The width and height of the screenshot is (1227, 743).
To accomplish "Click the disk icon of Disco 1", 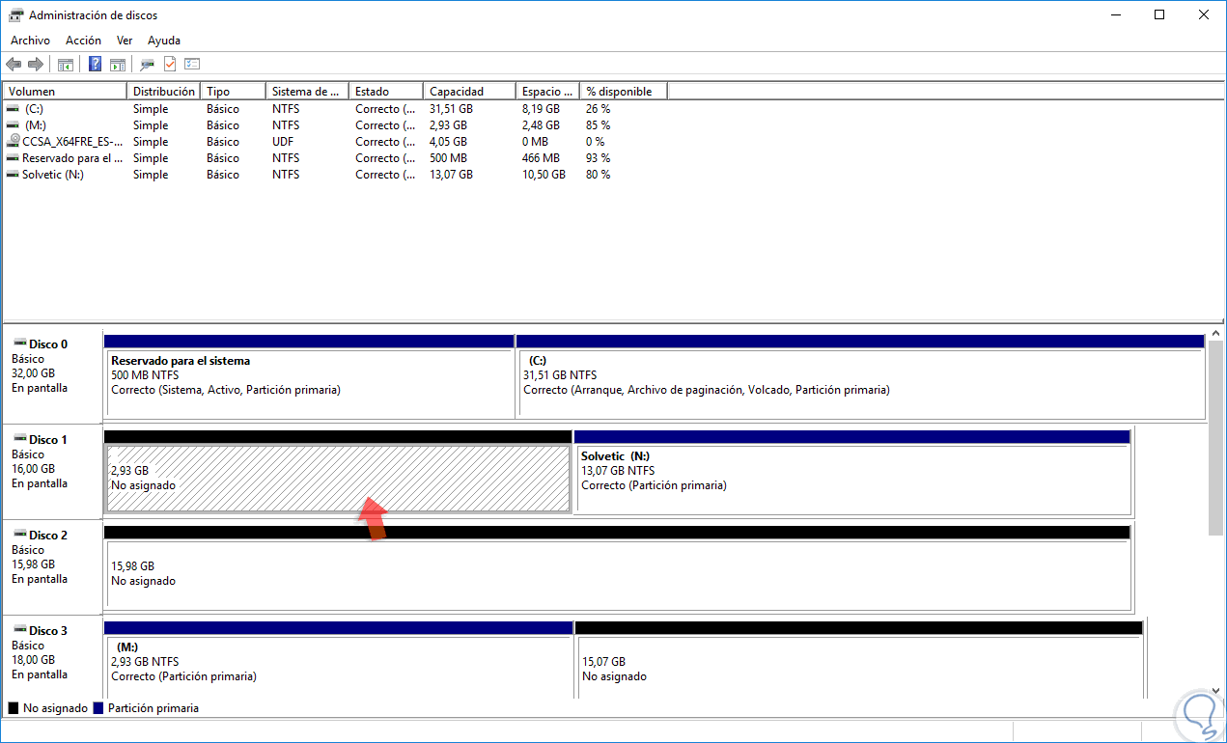I will tap(18, 439).
